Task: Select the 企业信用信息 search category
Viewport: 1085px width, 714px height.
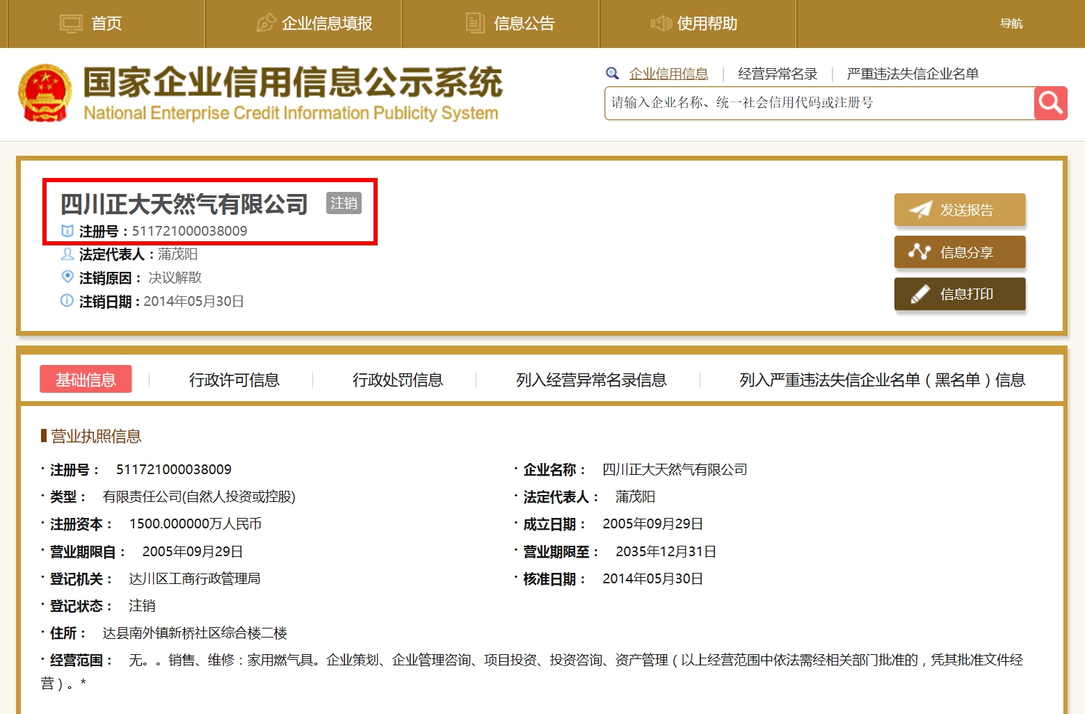Action: tap(668, 74)
